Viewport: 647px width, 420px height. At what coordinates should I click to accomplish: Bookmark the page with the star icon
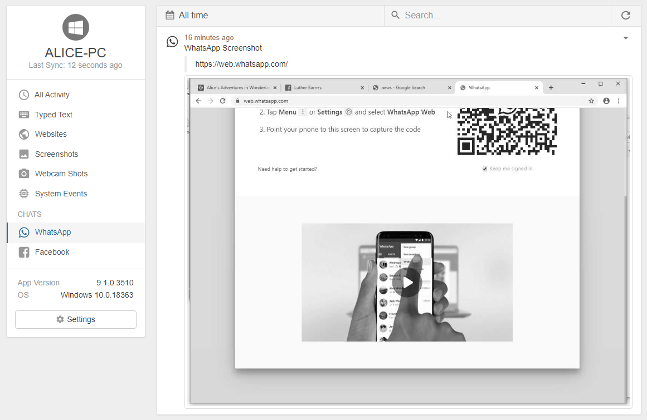[591, 101]
